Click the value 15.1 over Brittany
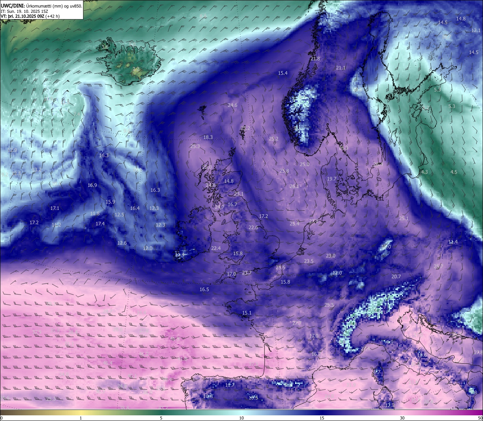 point(247,313)
